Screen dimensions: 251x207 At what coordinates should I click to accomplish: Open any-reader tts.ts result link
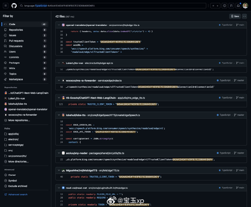click(95, 153)
